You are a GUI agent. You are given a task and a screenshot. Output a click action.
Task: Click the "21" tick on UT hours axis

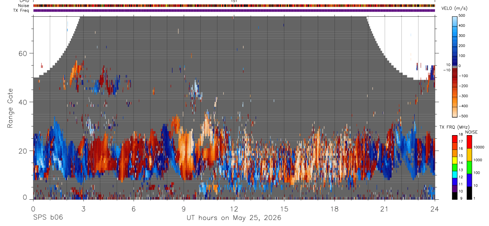[x=385, y=208]
